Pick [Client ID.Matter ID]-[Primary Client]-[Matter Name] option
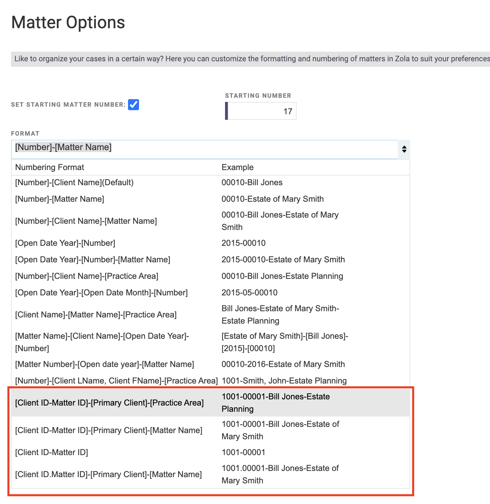Screen dimensions: 490x504 211,474
